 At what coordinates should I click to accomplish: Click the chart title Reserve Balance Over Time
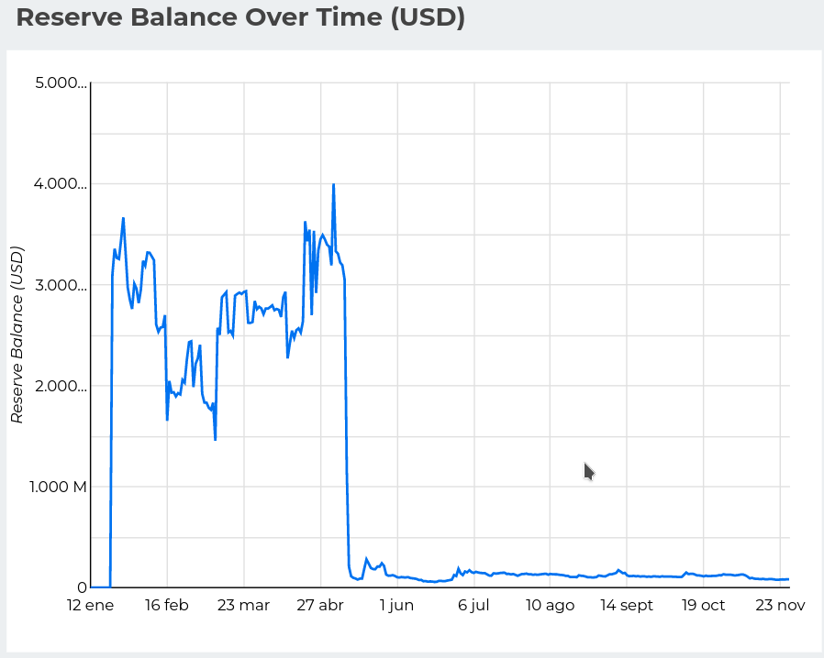240,17
